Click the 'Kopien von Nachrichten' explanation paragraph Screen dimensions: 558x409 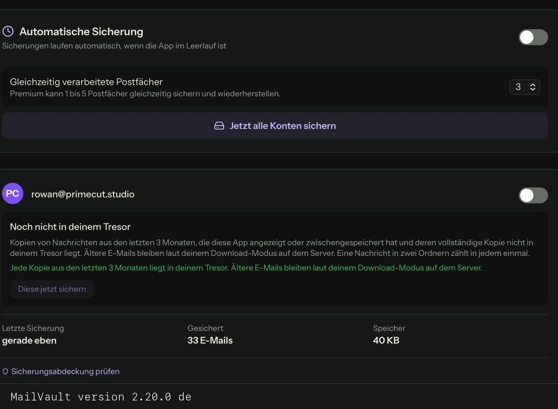pos(272,248)
